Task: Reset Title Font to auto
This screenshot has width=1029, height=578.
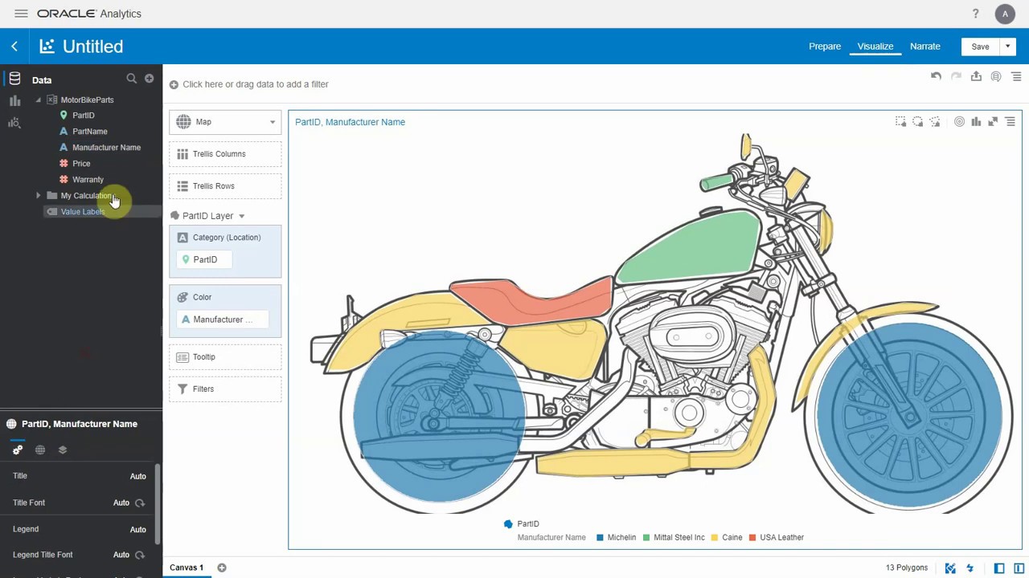Action: pos(140,503)
